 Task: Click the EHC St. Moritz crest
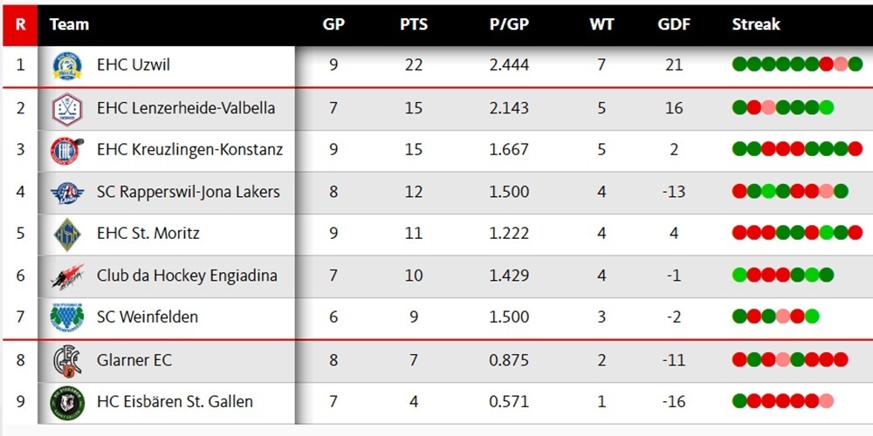click(x=67, y=234)
